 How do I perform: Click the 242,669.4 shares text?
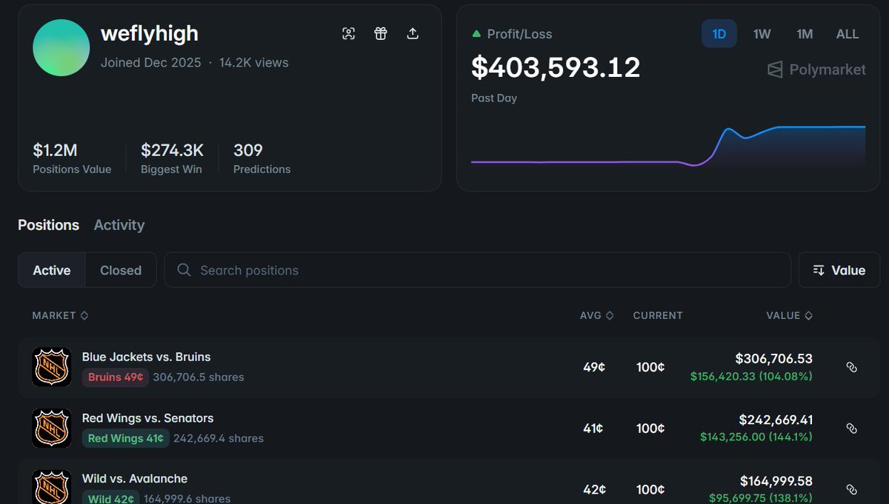pyautogui.click(x=219, y=439)
